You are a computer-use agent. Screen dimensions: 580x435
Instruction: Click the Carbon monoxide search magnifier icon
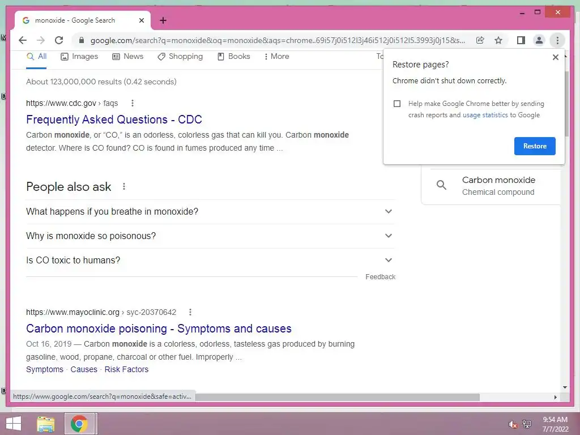(441, 185)
